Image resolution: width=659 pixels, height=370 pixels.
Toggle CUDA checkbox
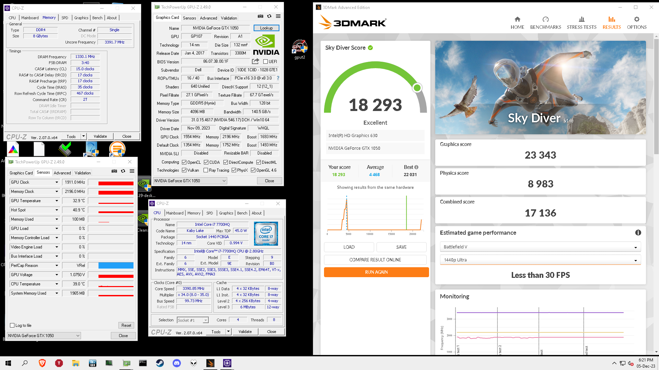click(206, 162)
